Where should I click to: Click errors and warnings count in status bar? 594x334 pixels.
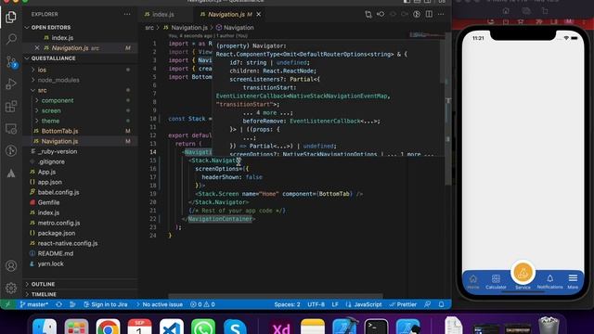202,304
